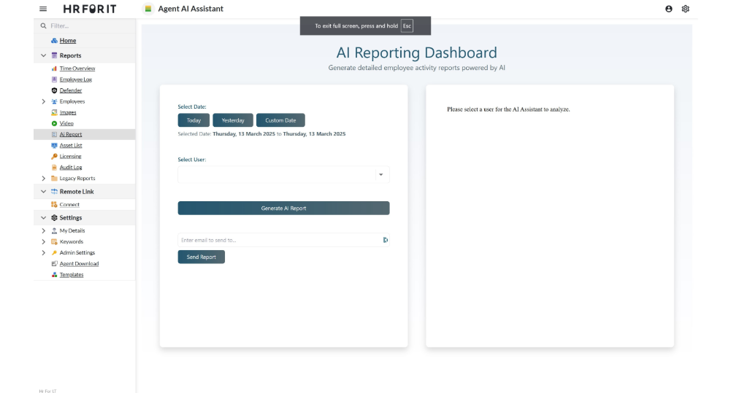Choose the Today date button

click(194, 120)
